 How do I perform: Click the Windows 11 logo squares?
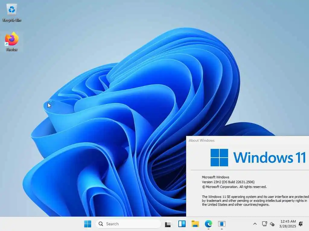219,158
